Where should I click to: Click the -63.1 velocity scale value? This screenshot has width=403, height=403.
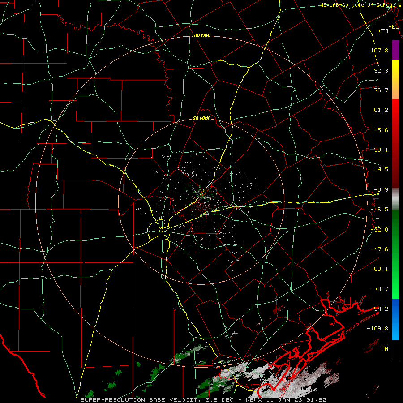pos(379,269)
